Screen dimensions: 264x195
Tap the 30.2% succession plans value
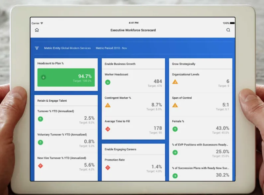point(222,175)
